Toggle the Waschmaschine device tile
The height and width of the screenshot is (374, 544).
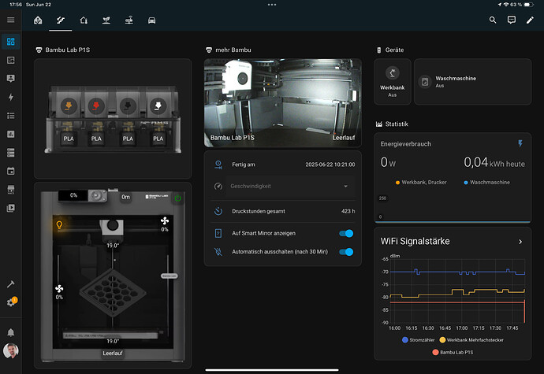point(472,82)
